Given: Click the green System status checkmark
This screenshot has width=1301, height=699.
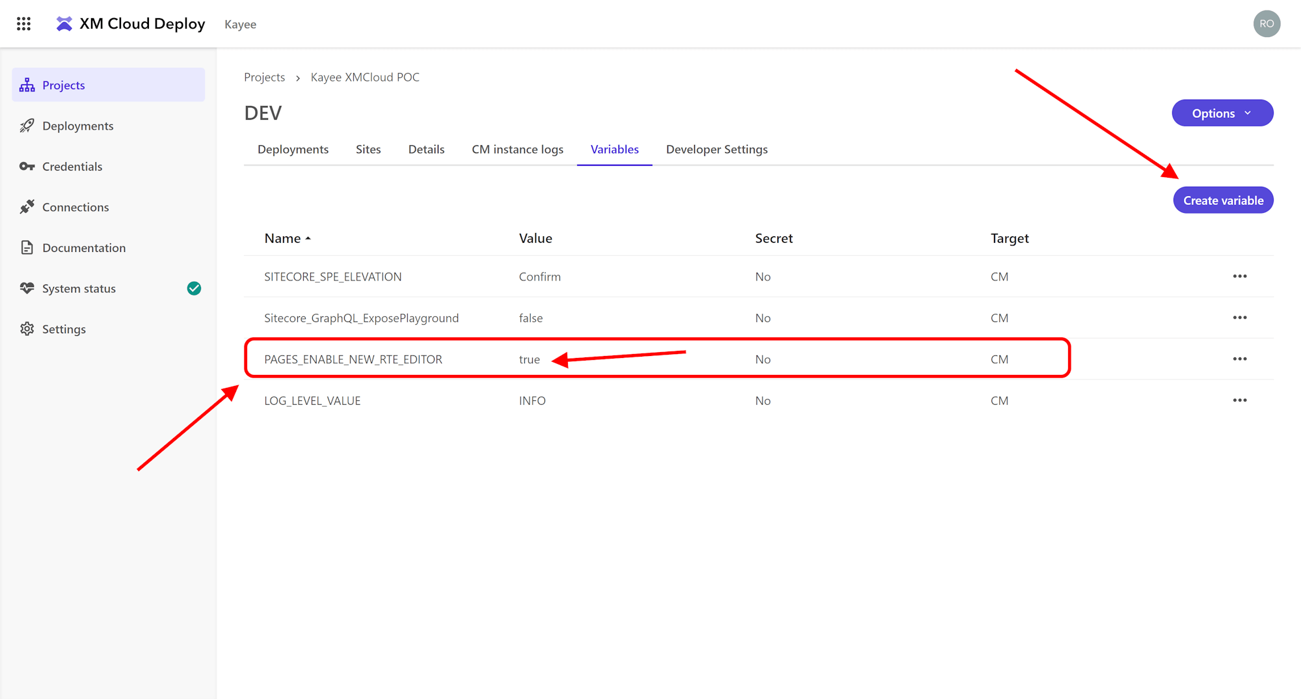Looking at the screenshot, I should point(194,288).
